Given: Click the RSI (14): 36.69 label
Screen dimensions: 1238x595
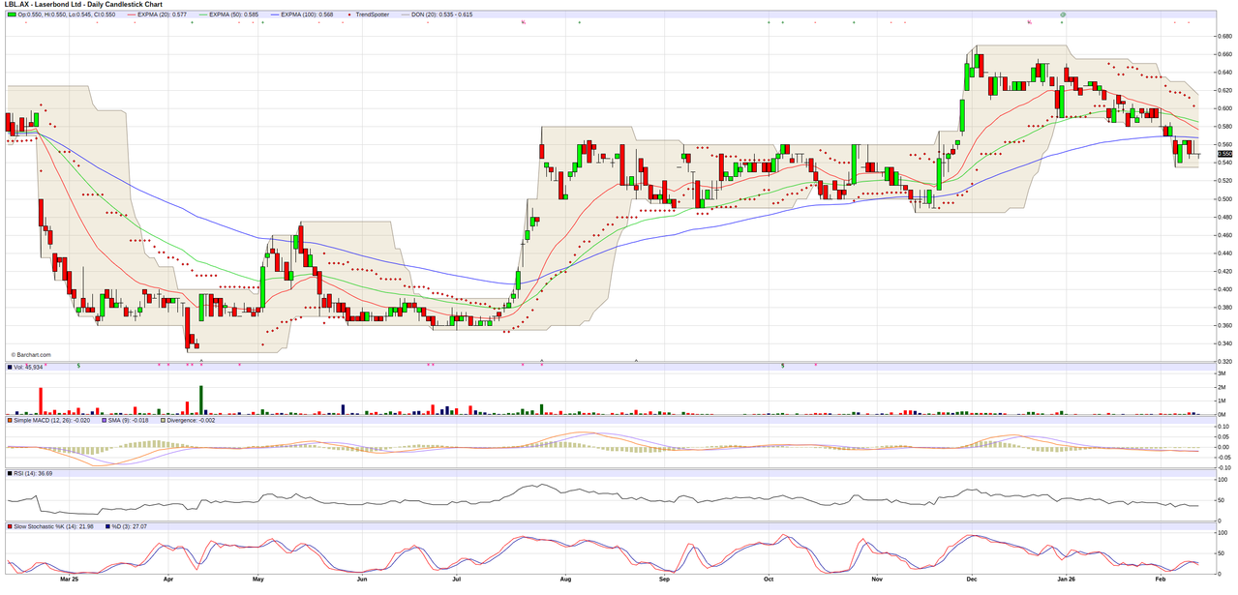Looking at the screenshot, I should 33,473.
